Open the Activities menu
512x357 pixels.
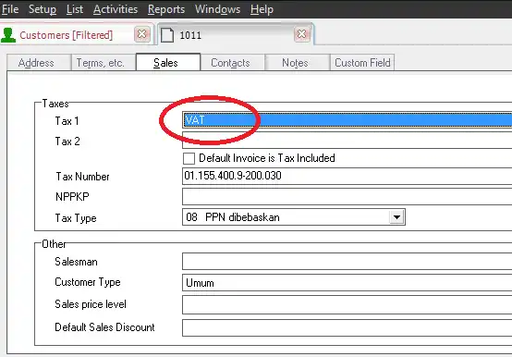click(116, 9)
